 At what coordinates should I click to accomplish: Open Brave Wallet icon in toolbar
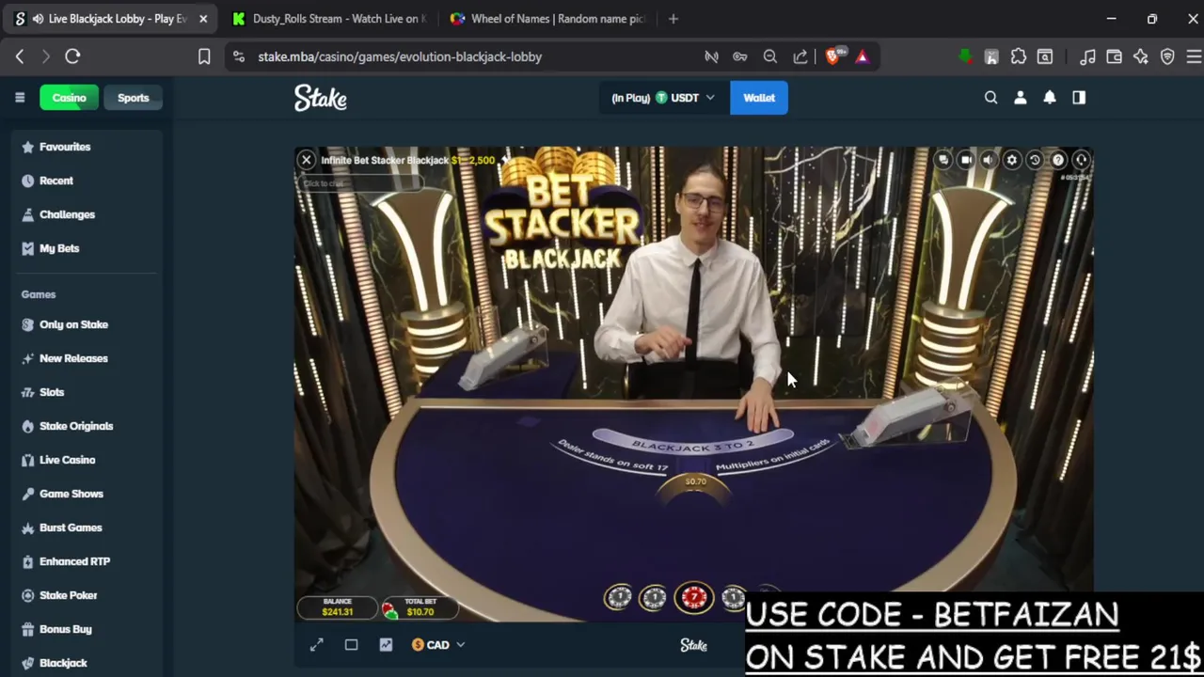point(1114,56)
